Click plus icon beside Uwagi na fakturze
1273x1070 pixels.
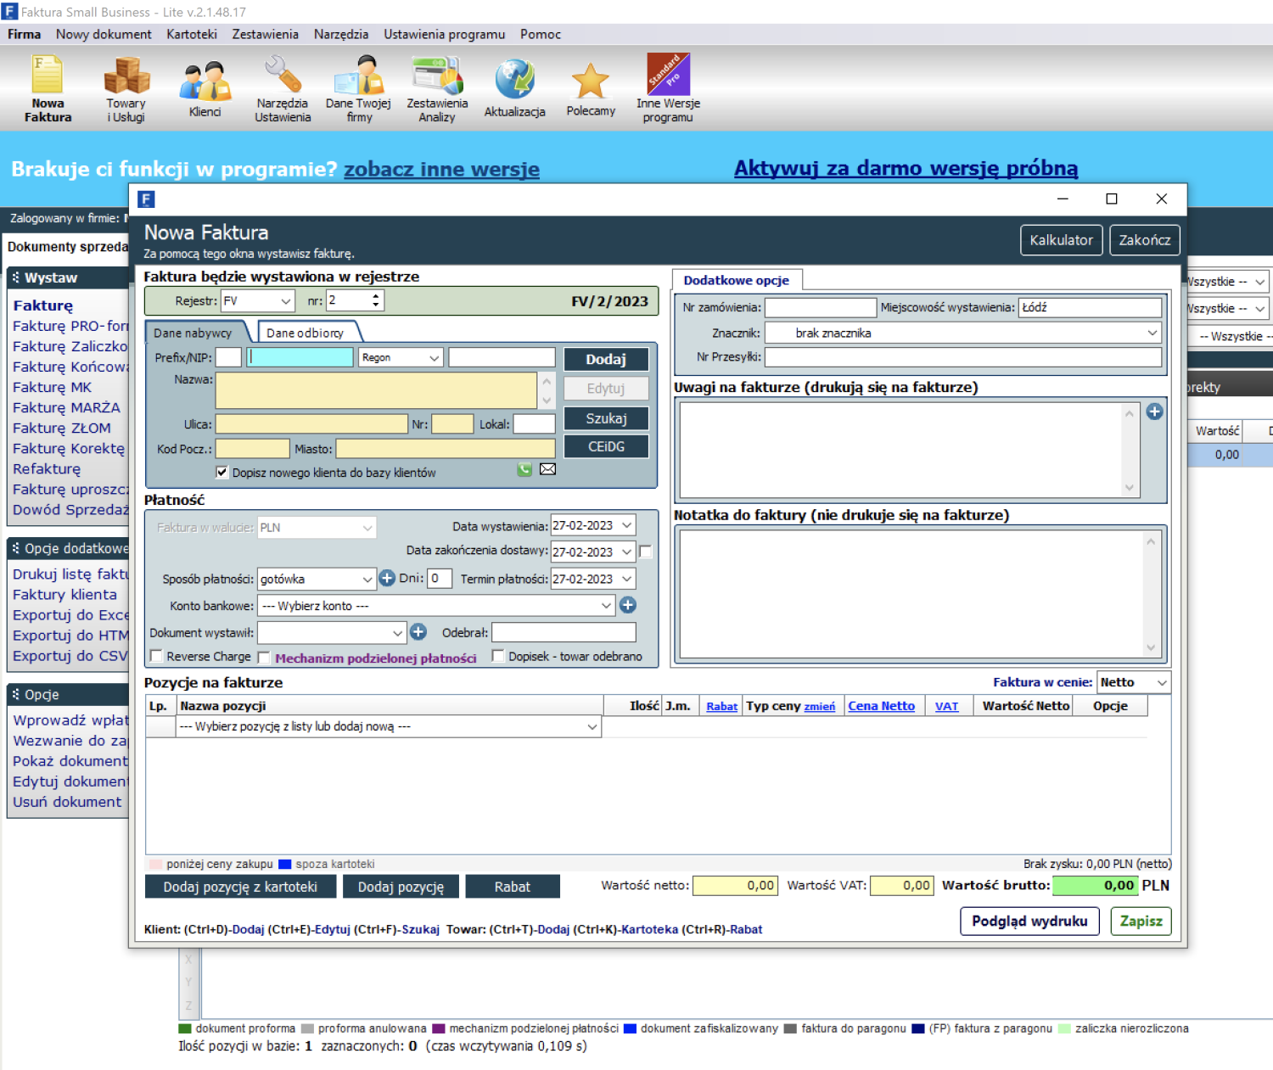point(1155,412)
